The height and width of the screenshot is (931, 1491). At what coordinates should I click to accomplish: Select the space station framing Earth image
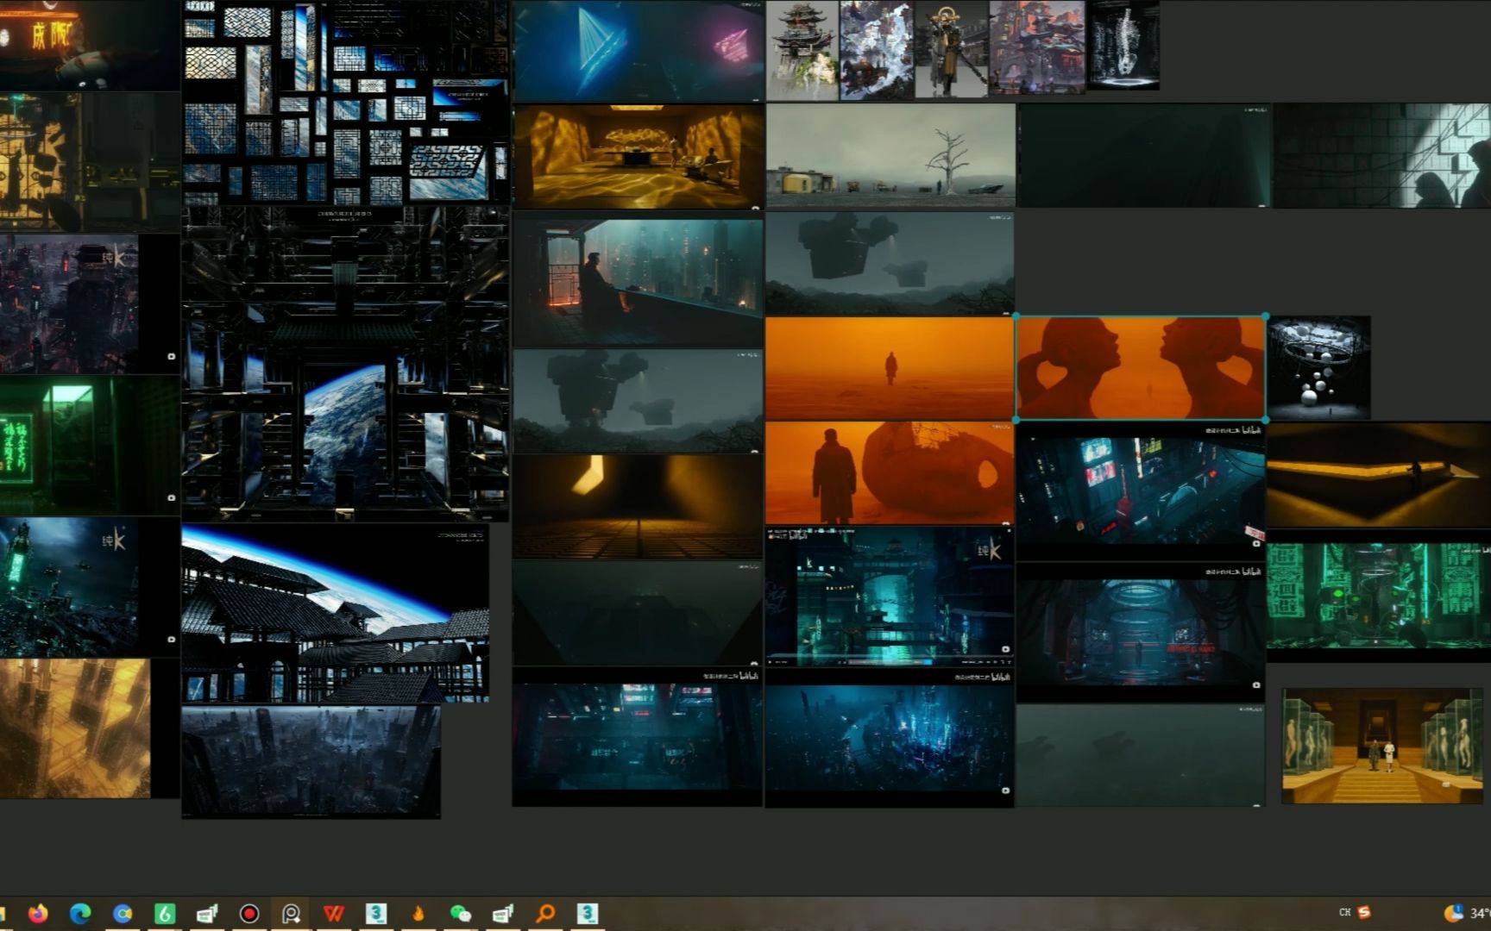(345, 364)
